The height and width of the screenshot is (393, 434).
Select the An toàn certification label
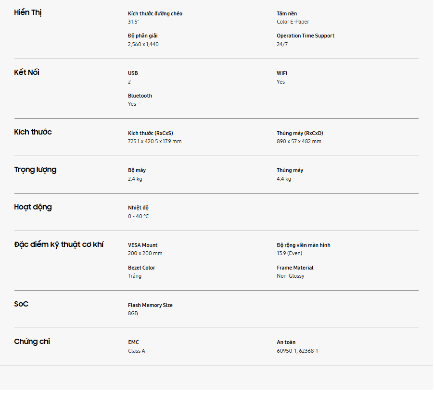point(286,342)
